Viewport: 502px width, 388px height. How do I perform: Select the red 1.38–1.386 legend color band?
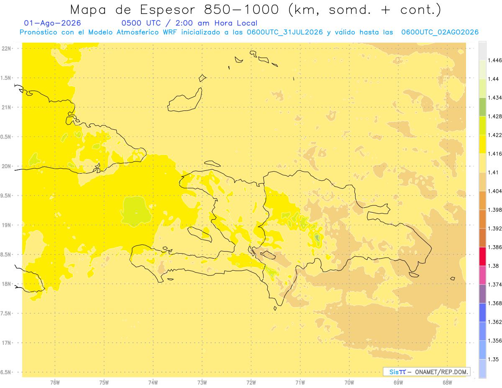coord(482,256)
